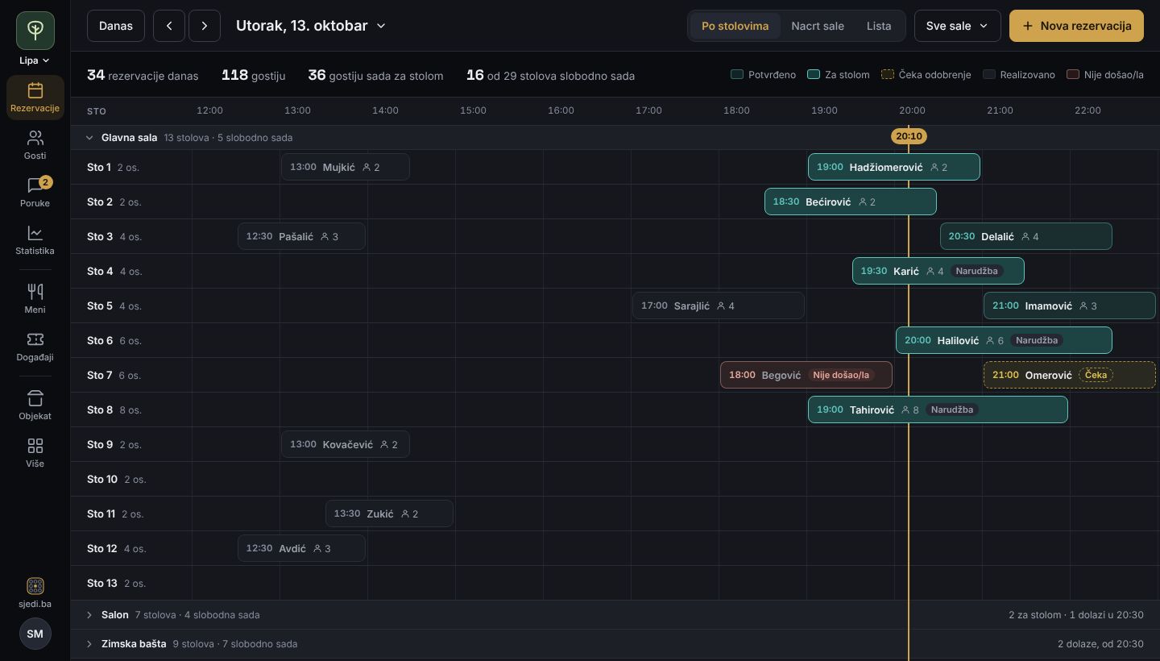Open the Meni section
The image size is (1160, 661).
point(35,299)
